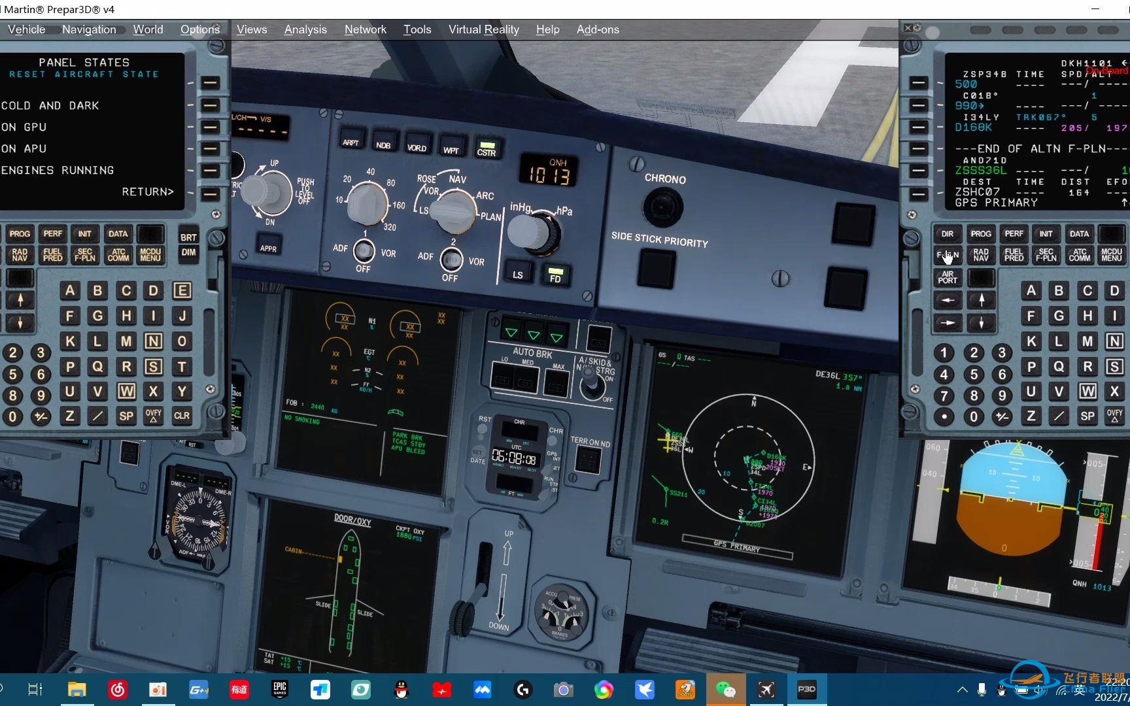
Task: Click the clock RST button
Action: (x=483, y=429)
